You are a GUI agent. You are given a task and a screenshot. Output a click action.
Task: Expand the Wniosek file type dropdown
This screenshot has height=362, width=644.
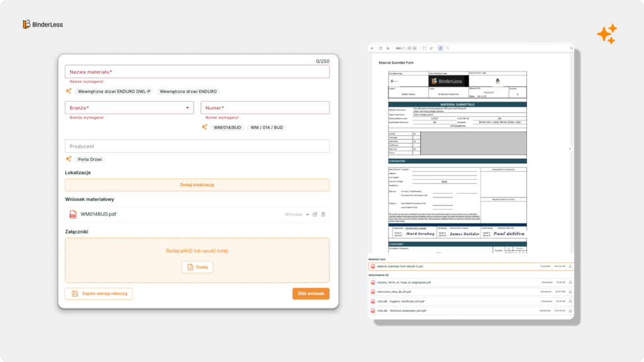tap(308, 214)
